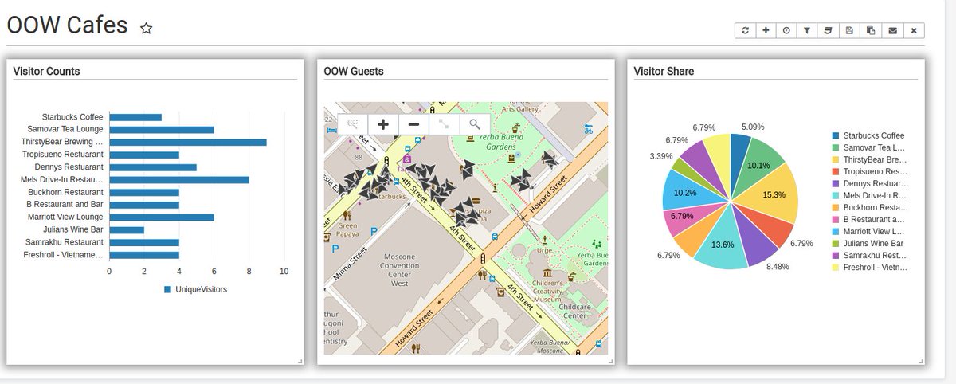Click the Tropisueno Restuarant axis label

click(63, 155)
